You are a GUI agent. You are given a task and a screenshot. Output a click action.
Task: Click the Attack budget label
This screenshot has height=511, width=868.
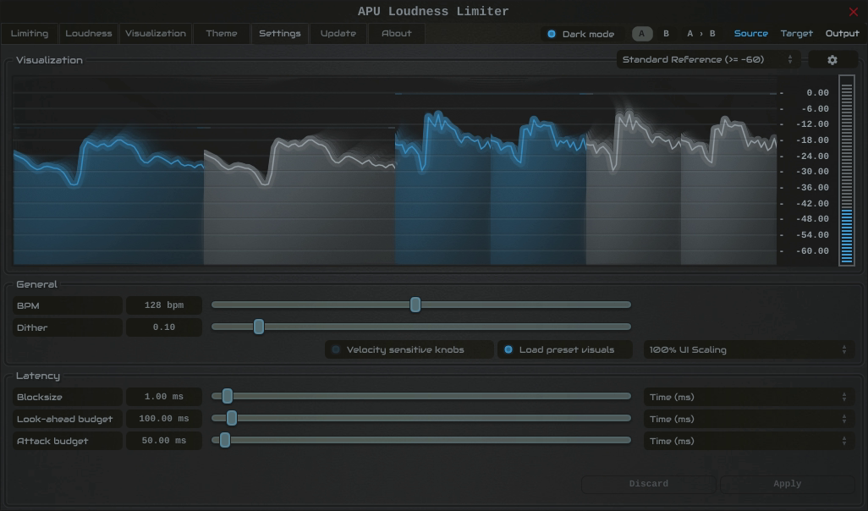pyautogui.click(x=68, y=442)
